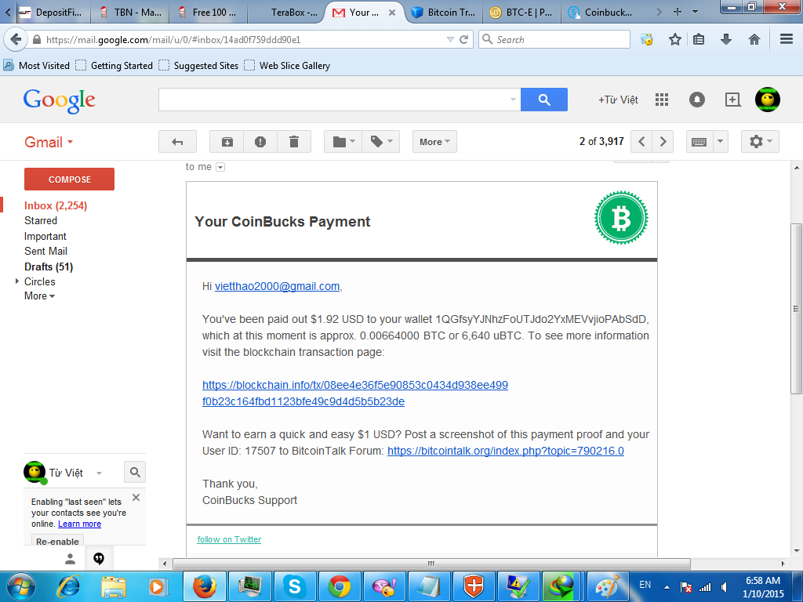Expand the Circles label group
803x602 pixels.
pyautogui.click(x=17, y=281)
